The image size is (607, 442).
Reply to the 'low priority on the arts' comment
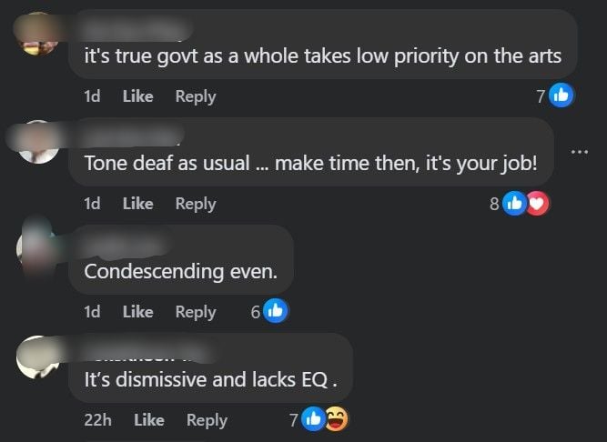point(196,96)
